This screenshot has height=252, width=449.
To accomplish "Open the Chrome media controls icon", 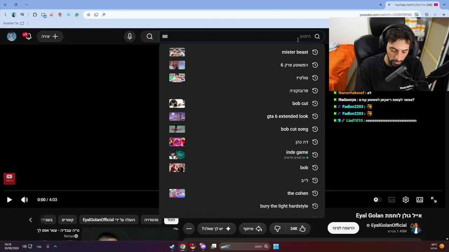I will pos(22,15).
